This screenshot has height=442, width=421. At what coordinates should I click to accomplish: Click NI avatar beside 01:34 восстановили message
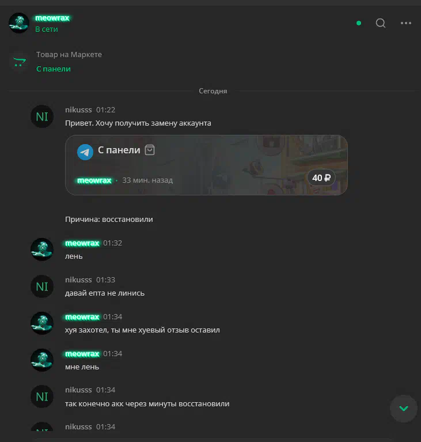click(x=42, y=396)
